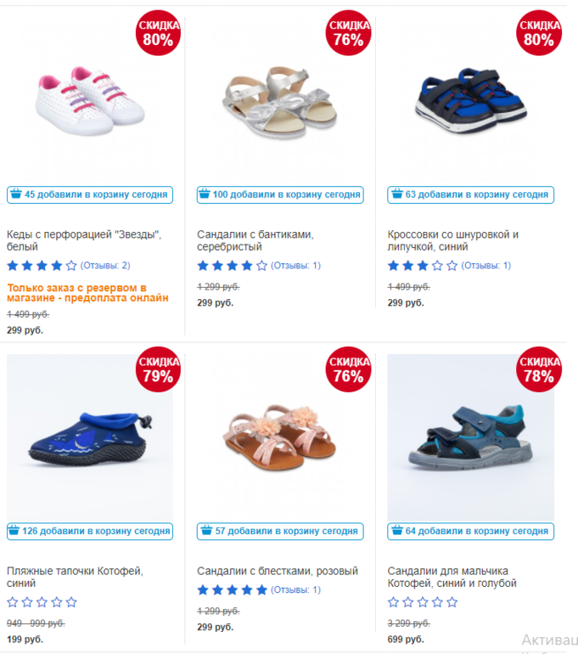Click the 80% discount badge on white sneakers
The height and width of the screenshot is (654, 578).
pyautogui.click(x=158, y=33)
